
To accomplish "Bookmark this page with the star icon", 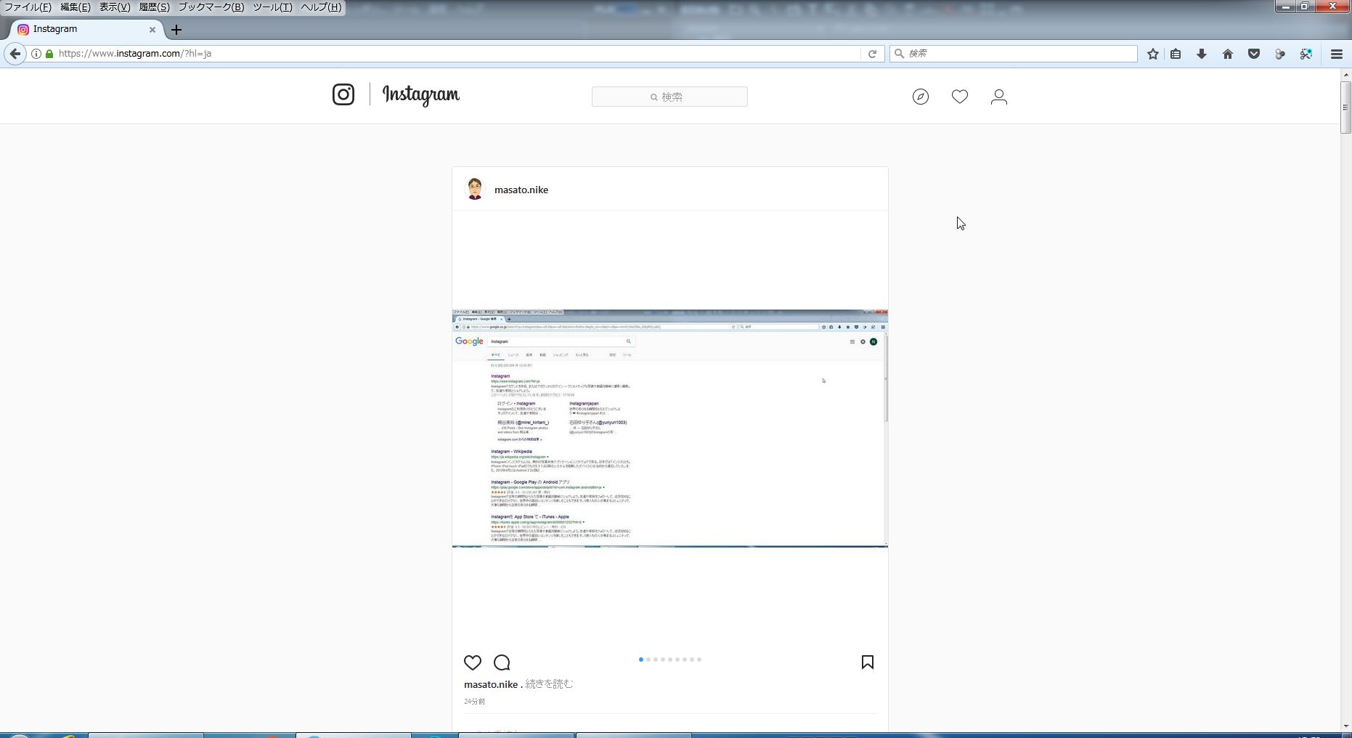I will (1153, 54).
